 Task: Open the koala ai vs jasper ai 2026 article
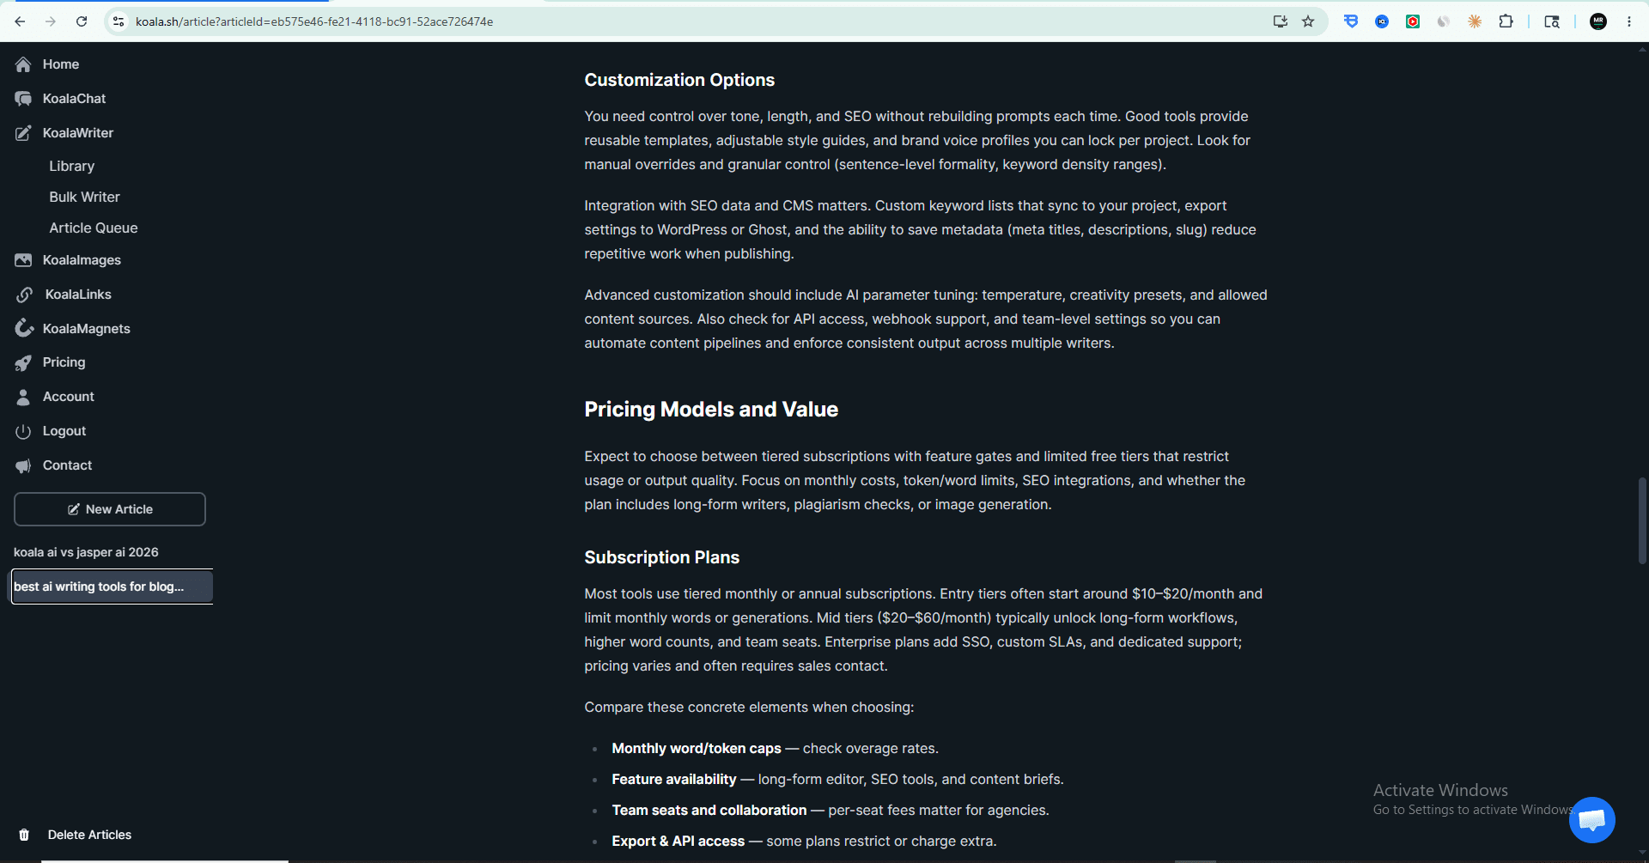pos(86,552)
